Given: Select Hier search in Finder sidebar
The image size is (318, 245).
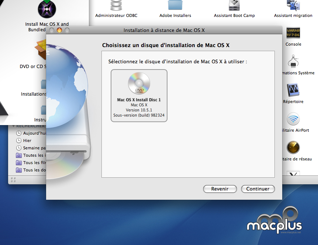Looking at the screenshot, I should pos(24,141).
